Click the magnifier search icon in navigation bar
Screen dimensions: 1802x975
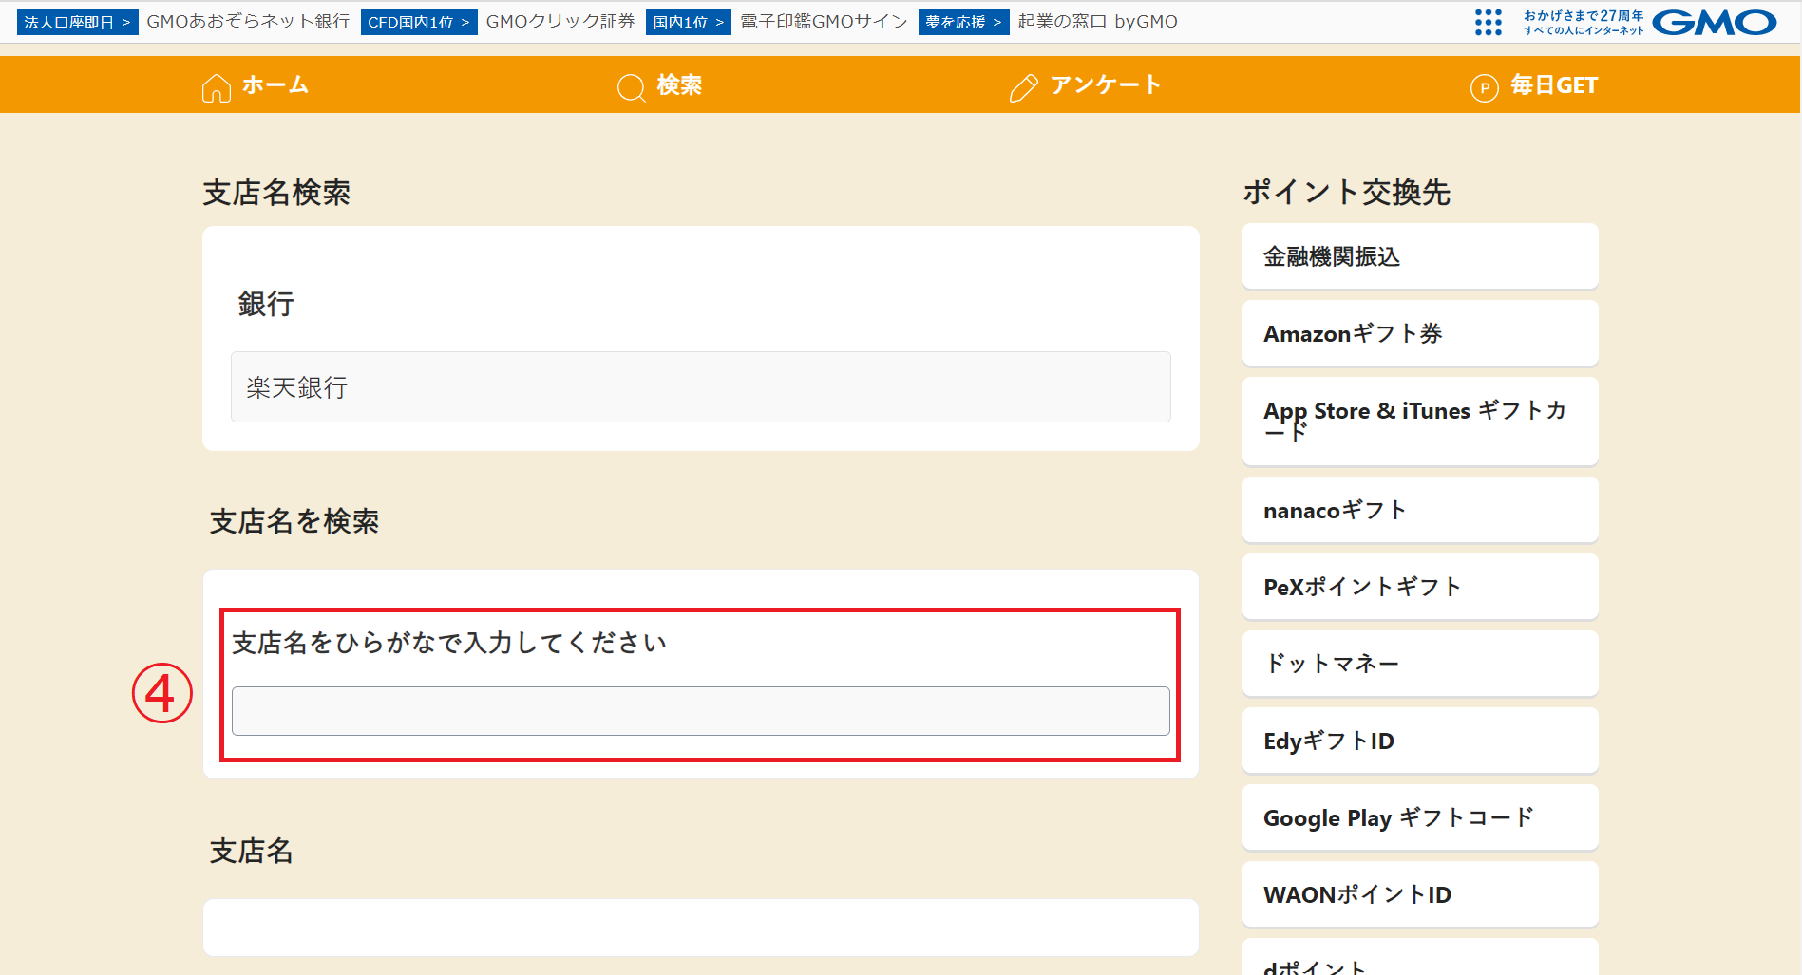click(x=631, y=87)
